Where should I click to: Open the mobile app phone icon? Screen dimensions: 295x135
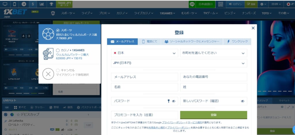pos(14,4)
